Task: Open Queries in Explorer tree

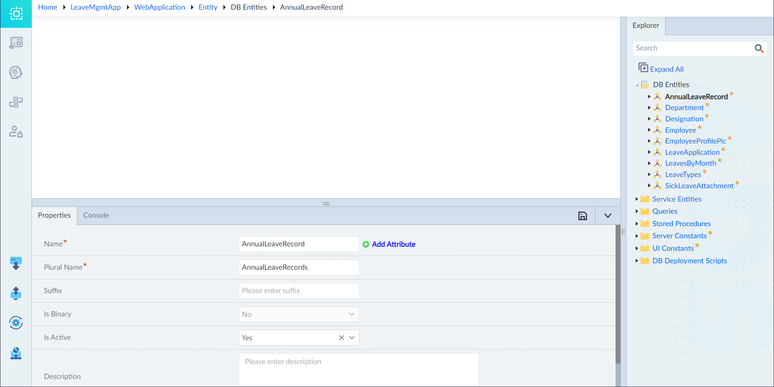Action: (x=665, y=211)
